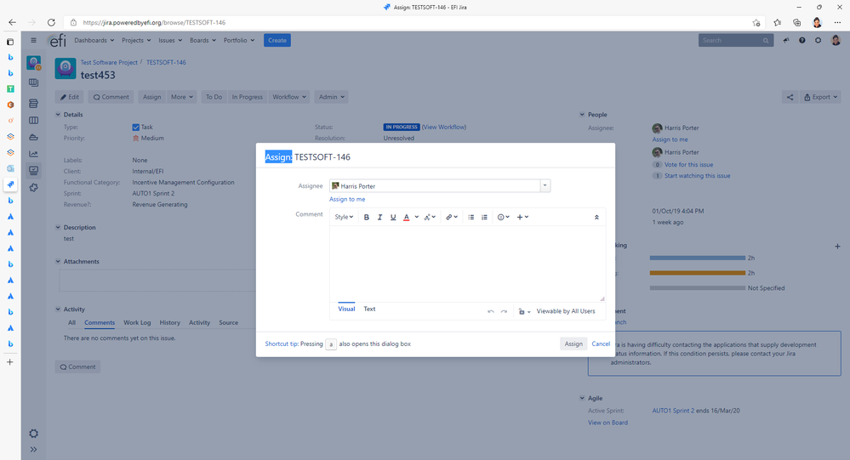Open the feedback megaphone icon
Screen dimensions: 850x460
[786, 41]
